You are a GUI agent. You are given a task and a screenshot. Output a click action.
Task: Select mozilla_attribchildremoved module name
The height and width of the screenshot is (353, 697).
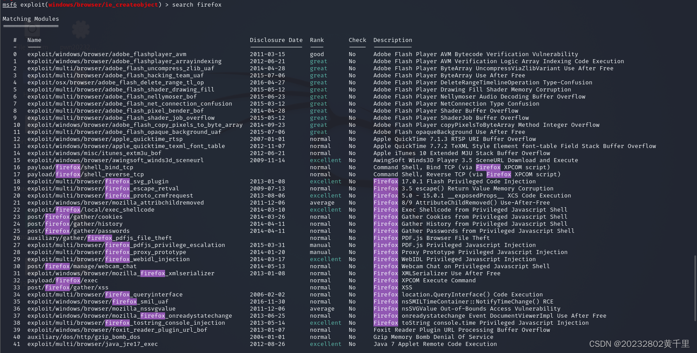(116, 203)
